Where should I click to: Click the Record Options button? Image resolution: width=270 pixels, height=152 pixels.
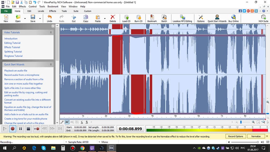click(x=235, y=136)
